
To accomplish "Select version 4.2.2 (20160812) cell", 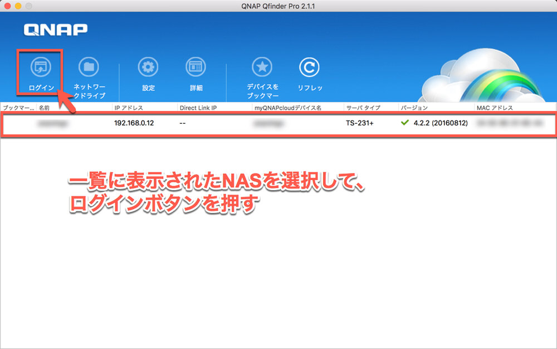I will 441,123.
